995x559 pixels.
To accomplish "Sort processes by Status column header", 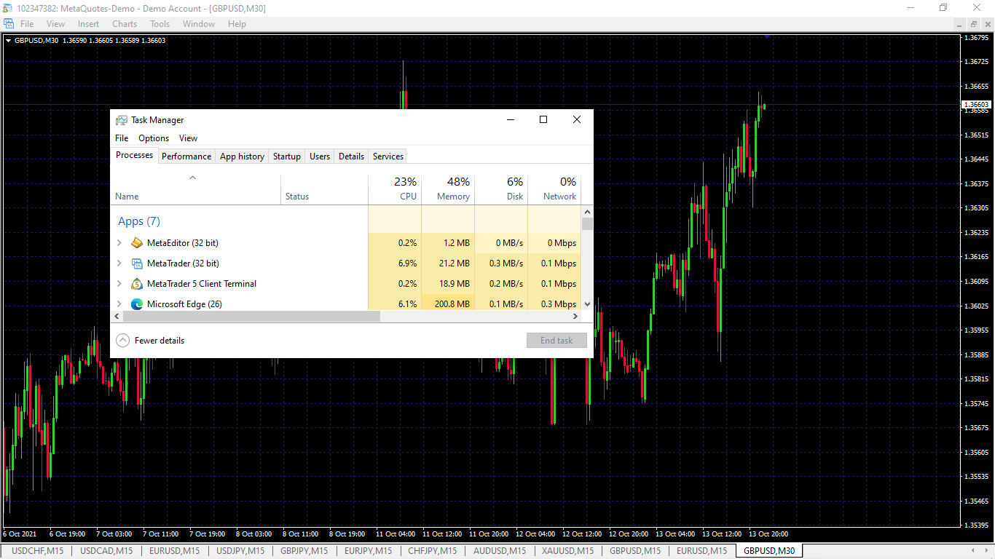I will [x=325, y=189].
